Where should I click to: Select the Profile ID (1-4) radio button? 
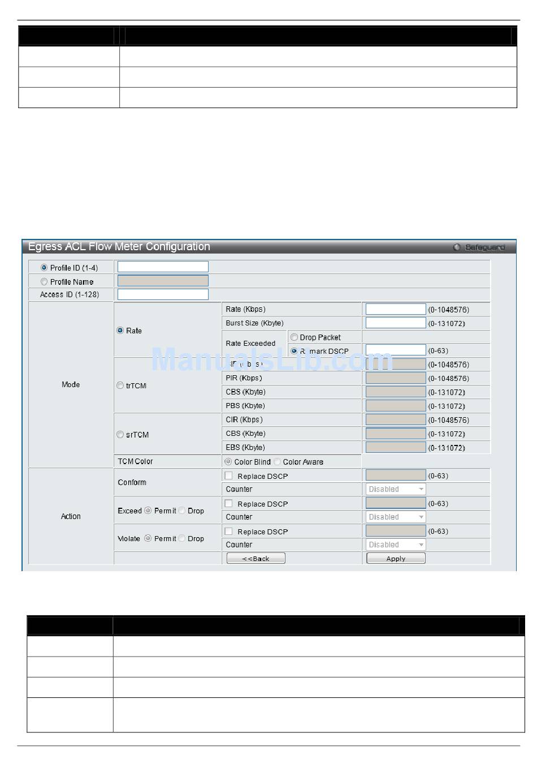click(44, 268)
